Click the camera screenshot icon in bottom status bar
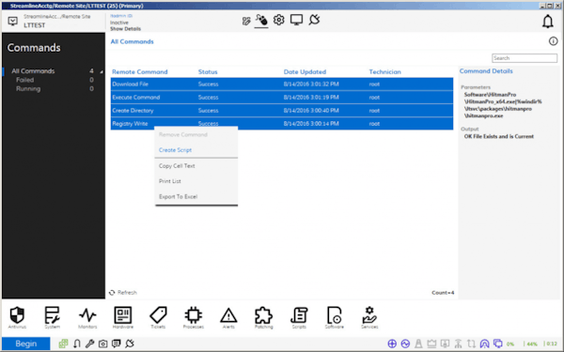564x352 pixels. pyautogui.click(x=102, y=344)
